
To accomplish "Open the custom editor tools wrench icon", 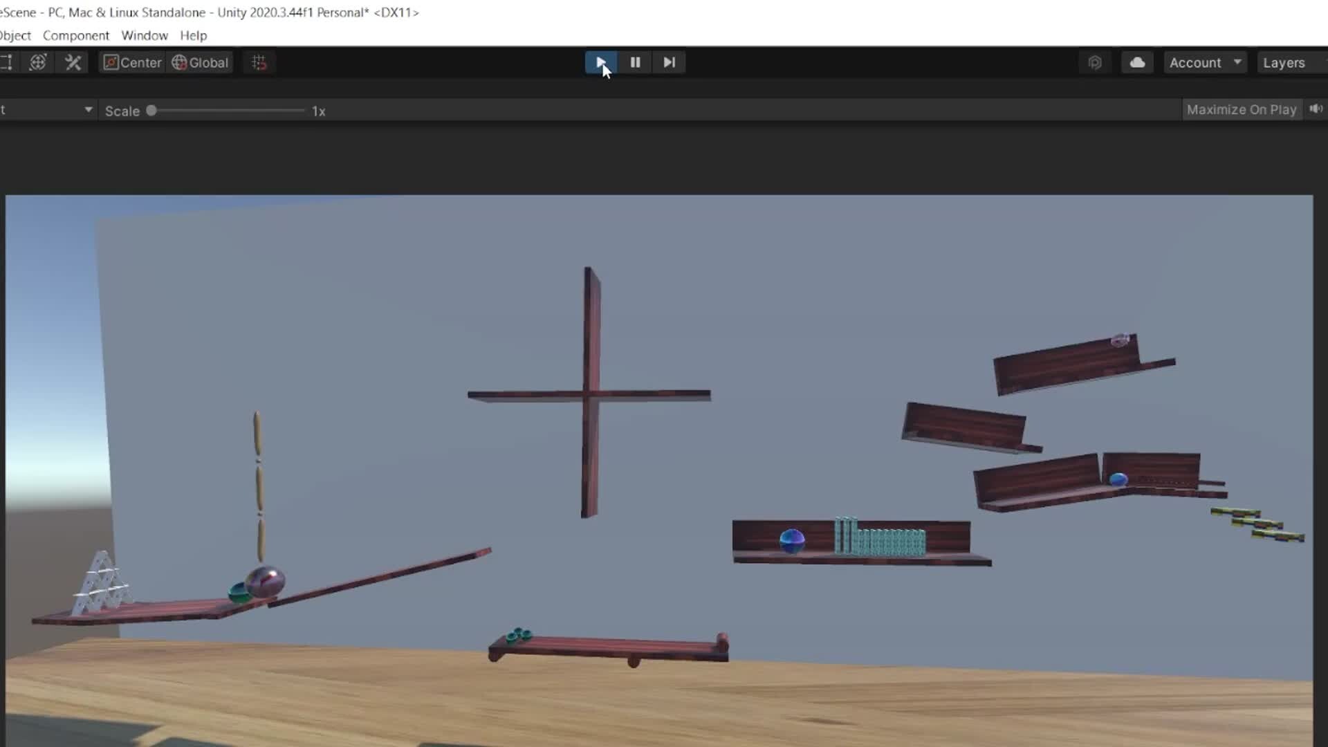I will click(73, 62).
